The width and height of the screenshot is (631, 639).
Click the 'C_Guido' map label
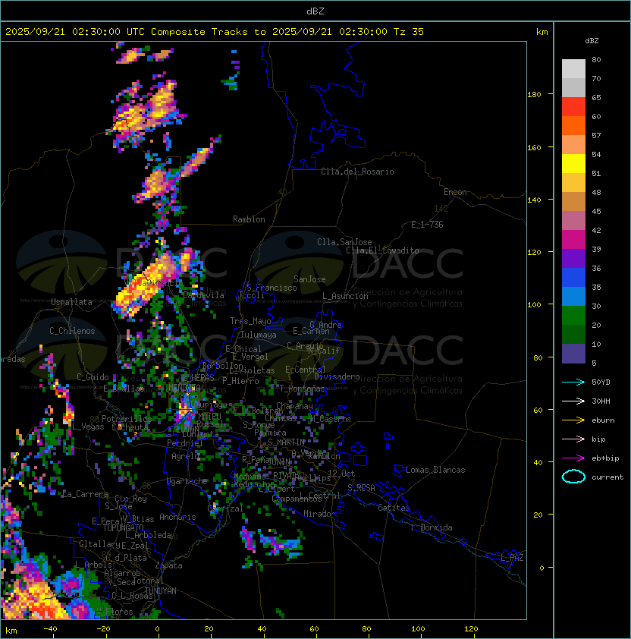93,377
